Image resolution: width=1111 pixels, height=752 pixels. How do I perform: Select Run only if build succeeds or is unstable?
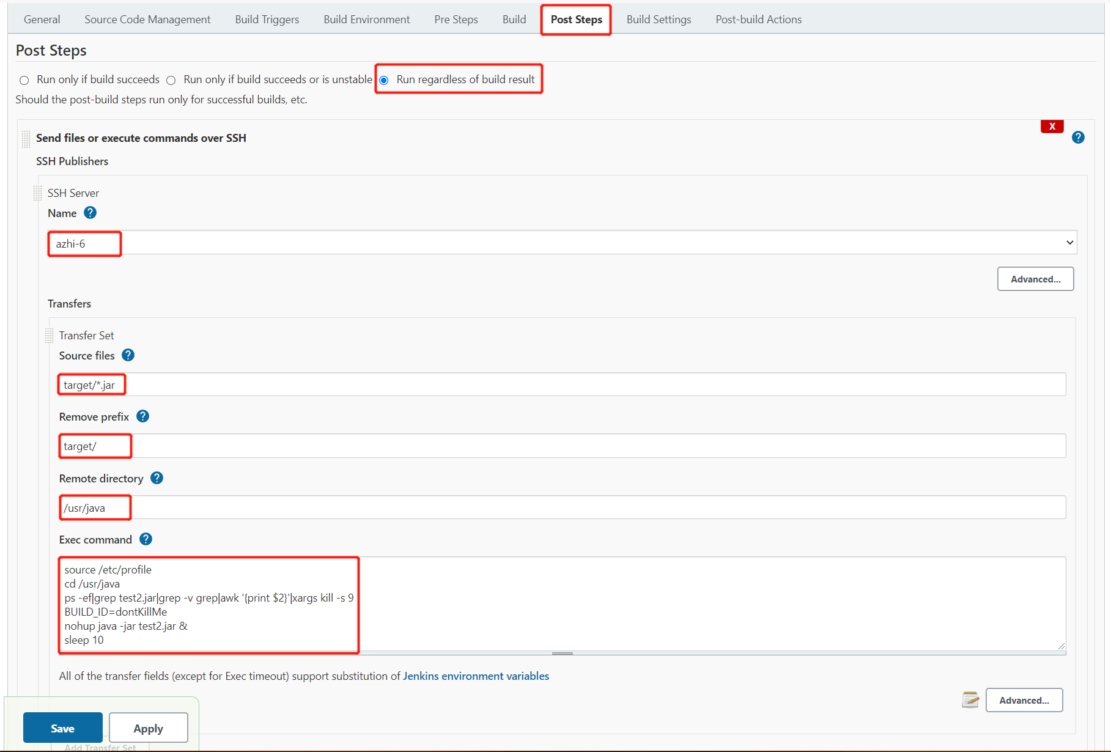(171, 80)
